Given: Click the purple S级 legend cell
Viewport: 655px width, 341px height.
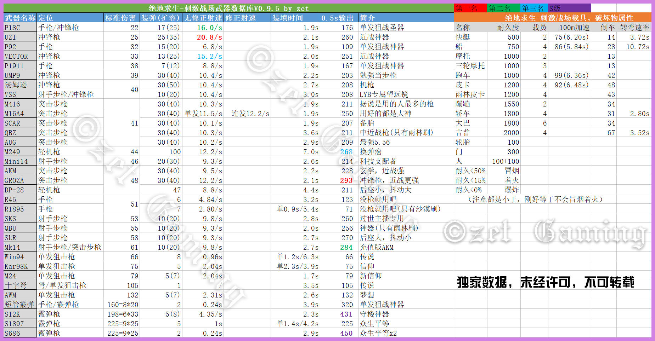Looking at the screenshot, I should (569, 8).
